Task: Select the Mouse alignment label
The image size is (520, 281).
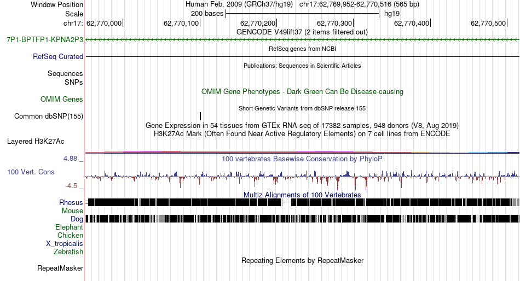Action: 72,211
